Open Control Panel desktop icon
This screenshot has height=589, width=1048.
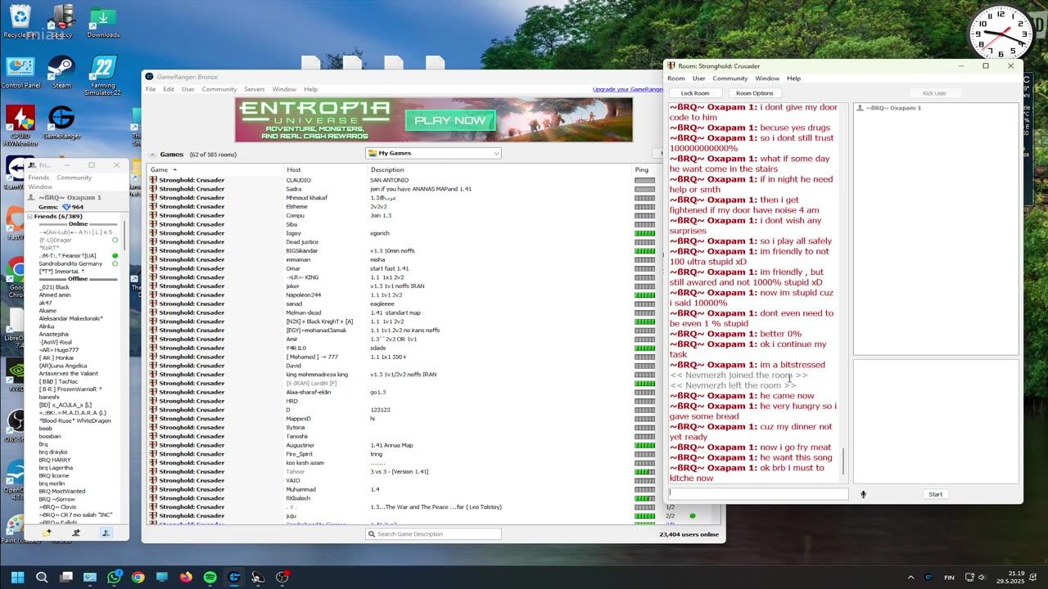click(x=20, y=72)
